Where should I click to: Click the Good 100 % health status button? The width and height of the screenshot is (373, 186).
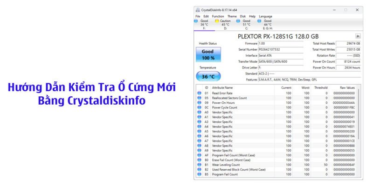pos(208,54)
